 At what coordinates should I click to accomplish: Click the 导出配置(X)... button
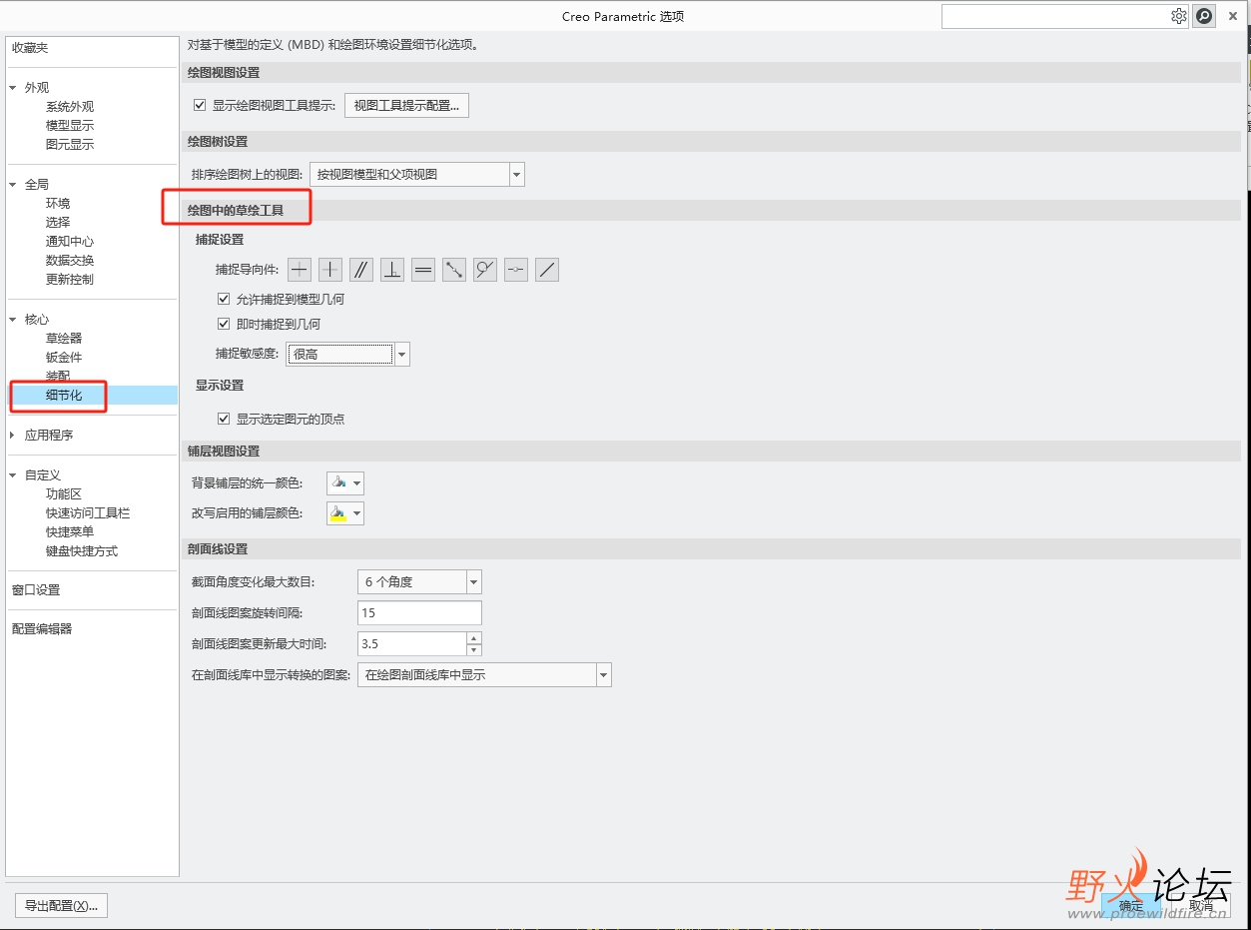[x=61, y=906]
